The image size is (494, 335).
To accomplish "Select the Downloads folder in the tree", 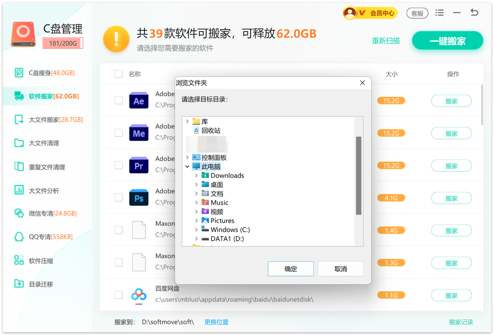I will coord(227,175).
